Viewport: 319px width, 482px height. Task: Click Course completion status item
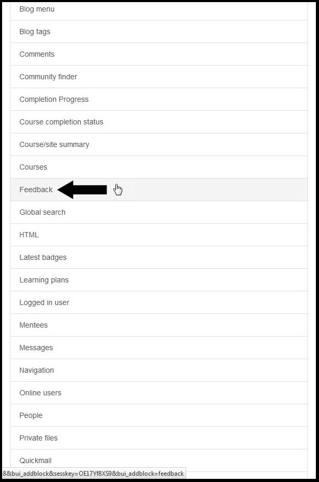point(159,122)
